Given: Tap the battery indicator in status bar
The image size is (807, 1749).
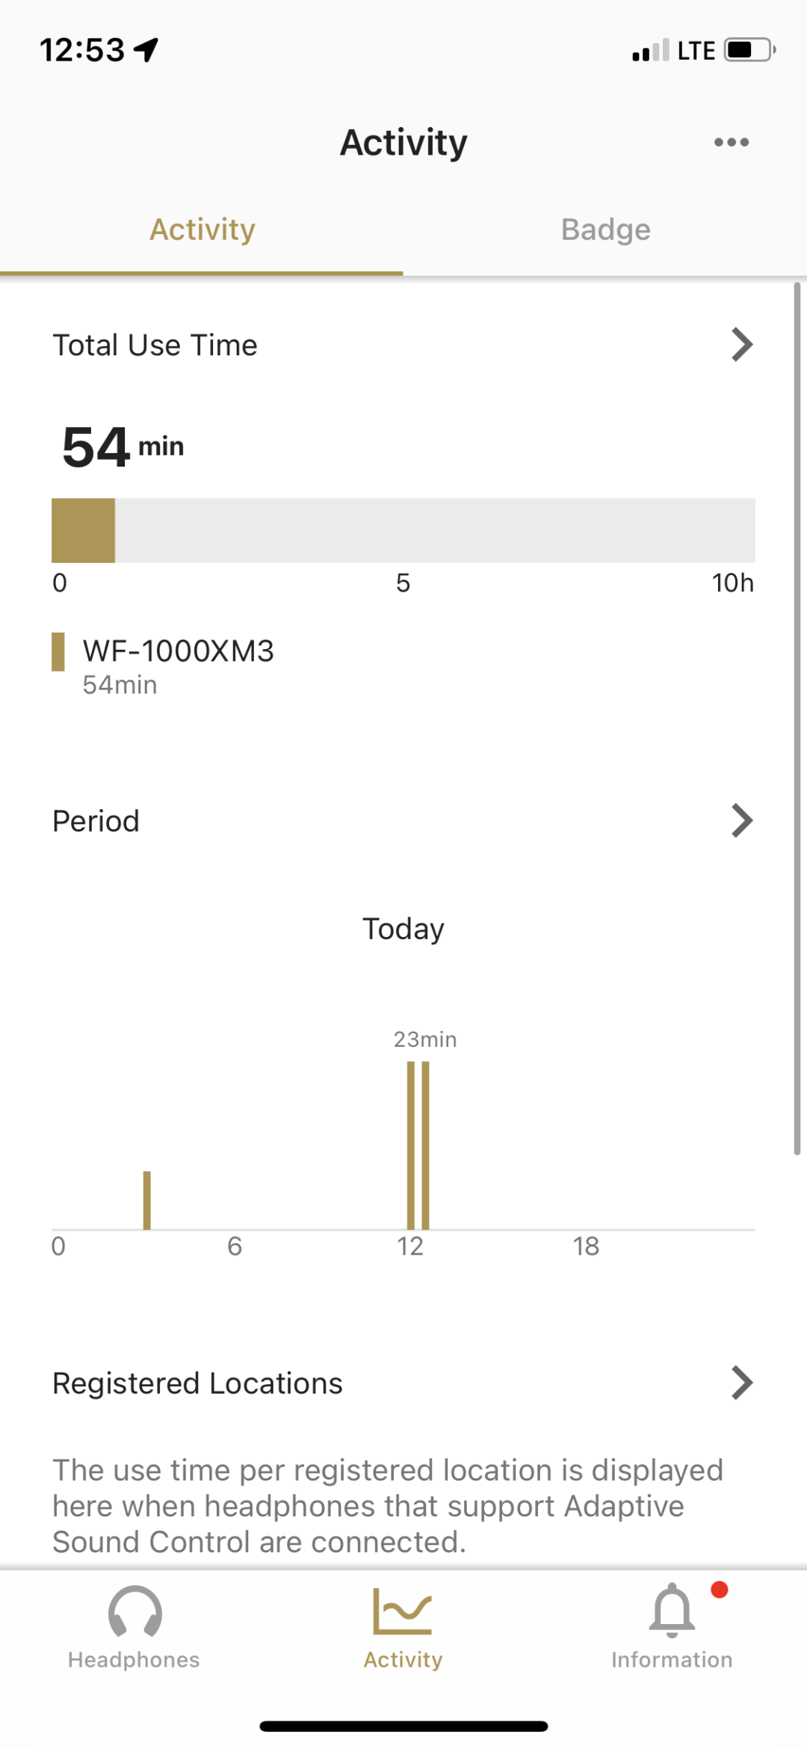Looking at the screenshot, I should [749, 50].
